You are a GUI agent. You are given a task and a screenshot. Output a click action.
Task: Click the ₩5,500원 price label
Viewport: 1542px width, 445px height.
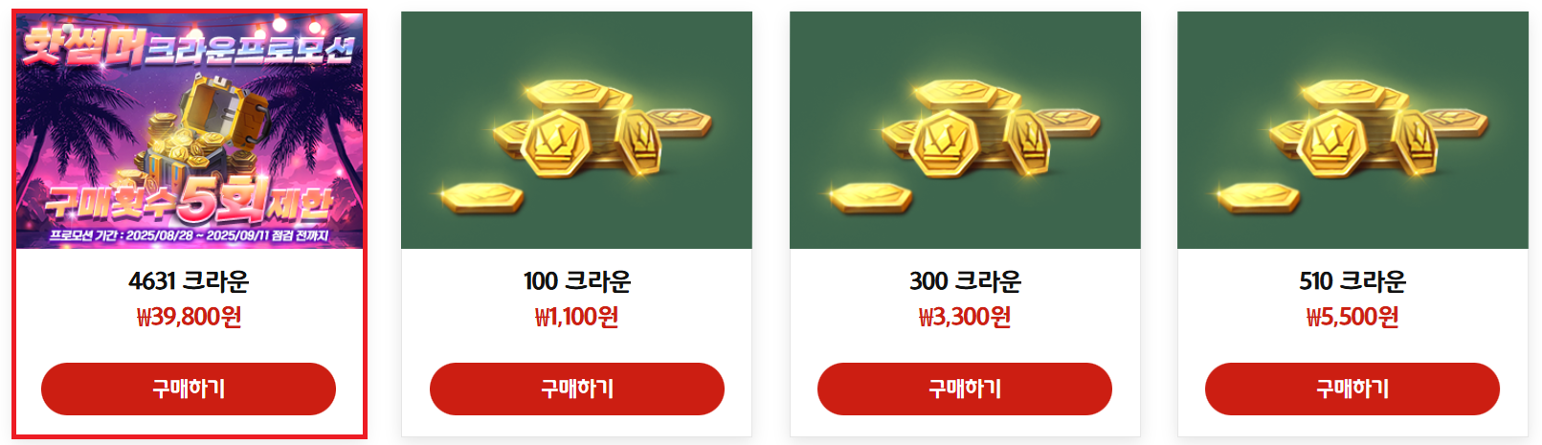coord(1352,317)
